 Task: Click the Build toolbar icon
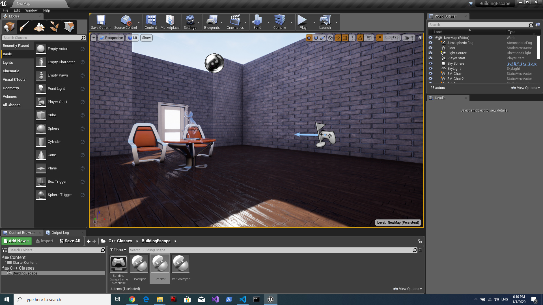coord(257,22)
